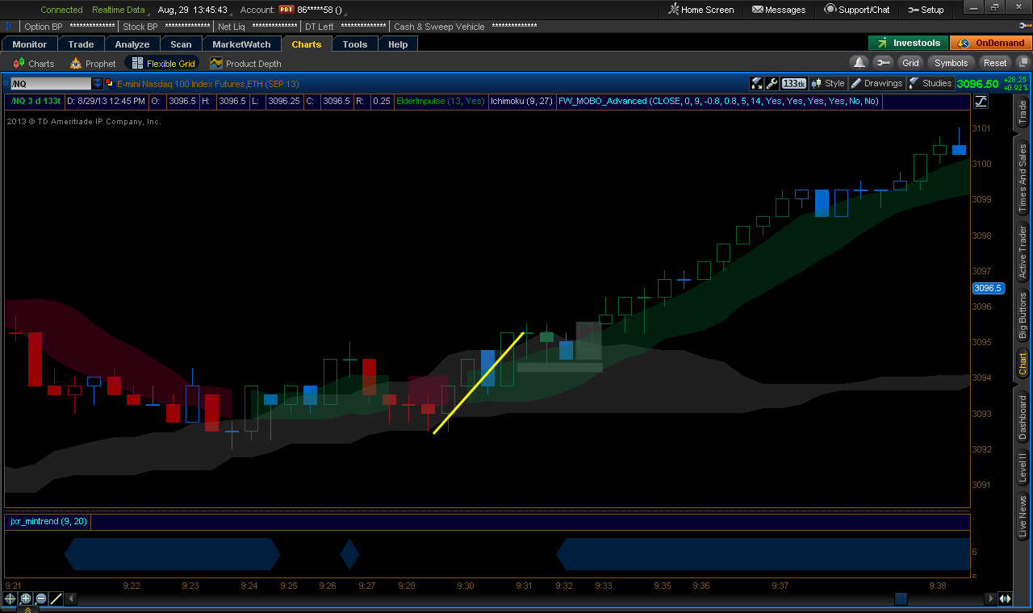Toggle the chart scale curve icon
Screen dimensions: 1033x613
coord(981,102)
